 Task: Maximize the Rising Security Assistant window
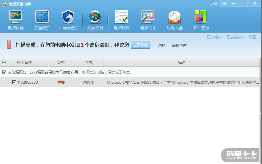[x=243, y=3]
